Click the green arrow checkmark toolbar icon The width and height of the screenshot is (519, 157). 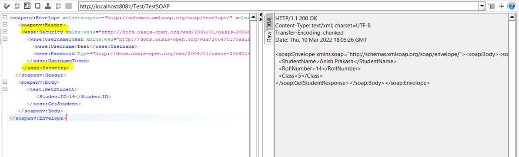[x=7, y=6]
